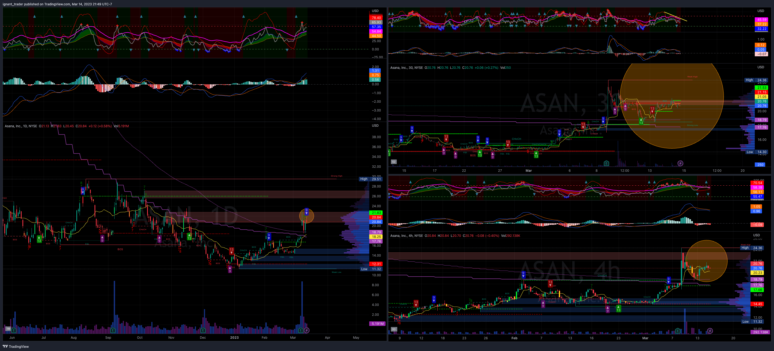Click the red 12.31 price label
This screenshot has height=351, width=774.
[376, 264]
